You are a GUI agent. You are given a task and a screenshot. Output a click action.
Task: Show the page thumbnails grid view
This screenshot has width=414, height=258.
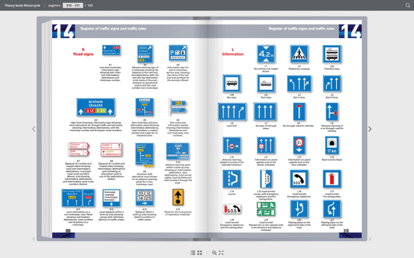(199, 252)
